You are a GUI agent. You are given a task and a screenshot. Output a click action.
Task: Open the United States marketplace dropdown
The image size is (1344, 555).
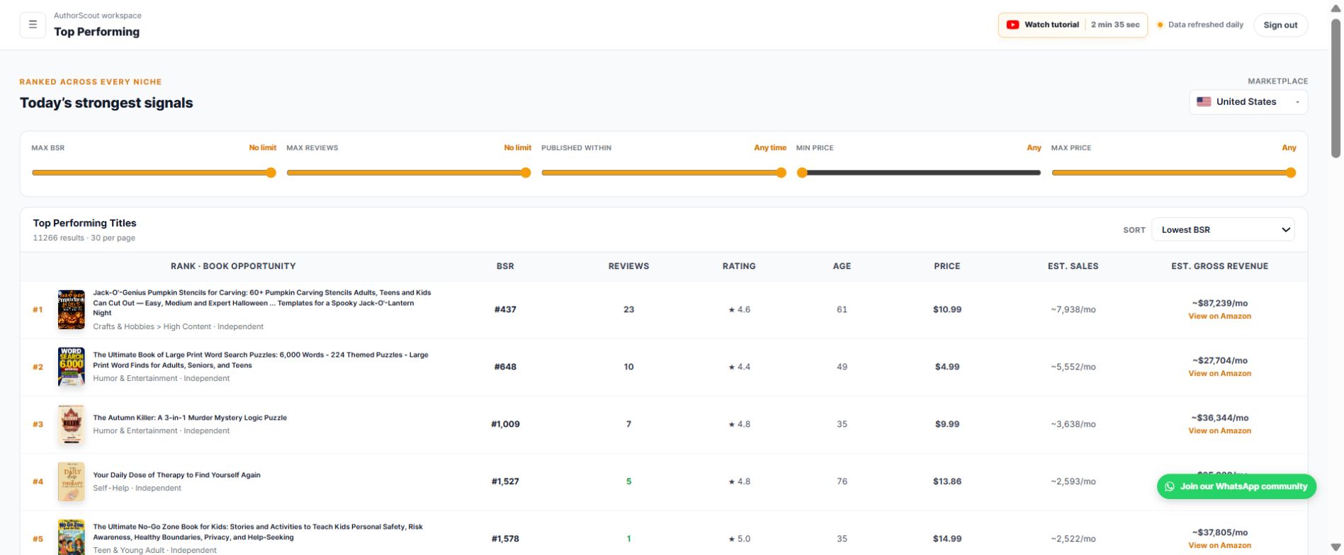click(x=1248, y=102)
